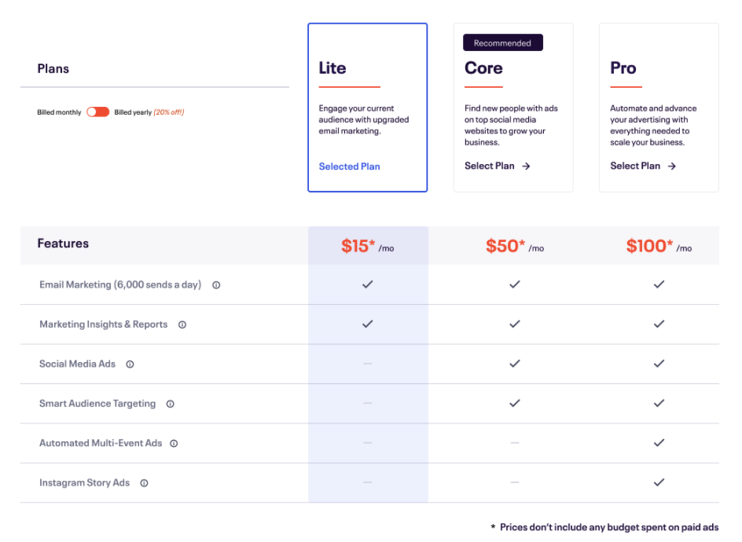The image size is (742, 542).
Task: Open Smart Audience Targeting info icon
Action: click(x=171, y=404)
